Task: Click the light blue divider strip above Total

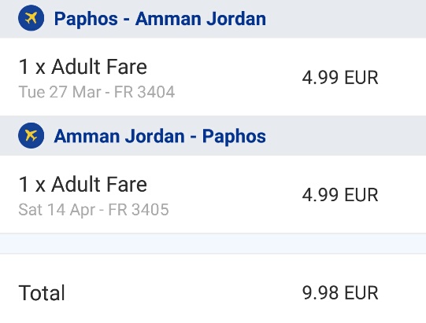Action: coord(213,244)
